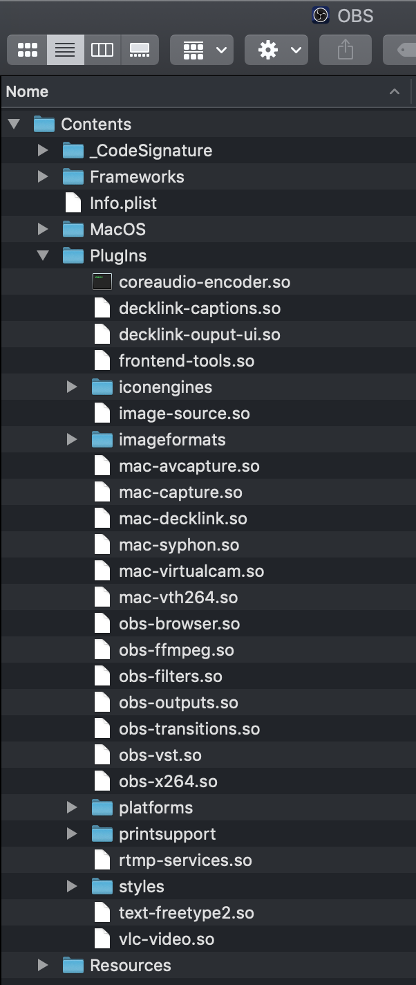
Task: Collapse the PlugIns folder
Action: coord(43,255)
